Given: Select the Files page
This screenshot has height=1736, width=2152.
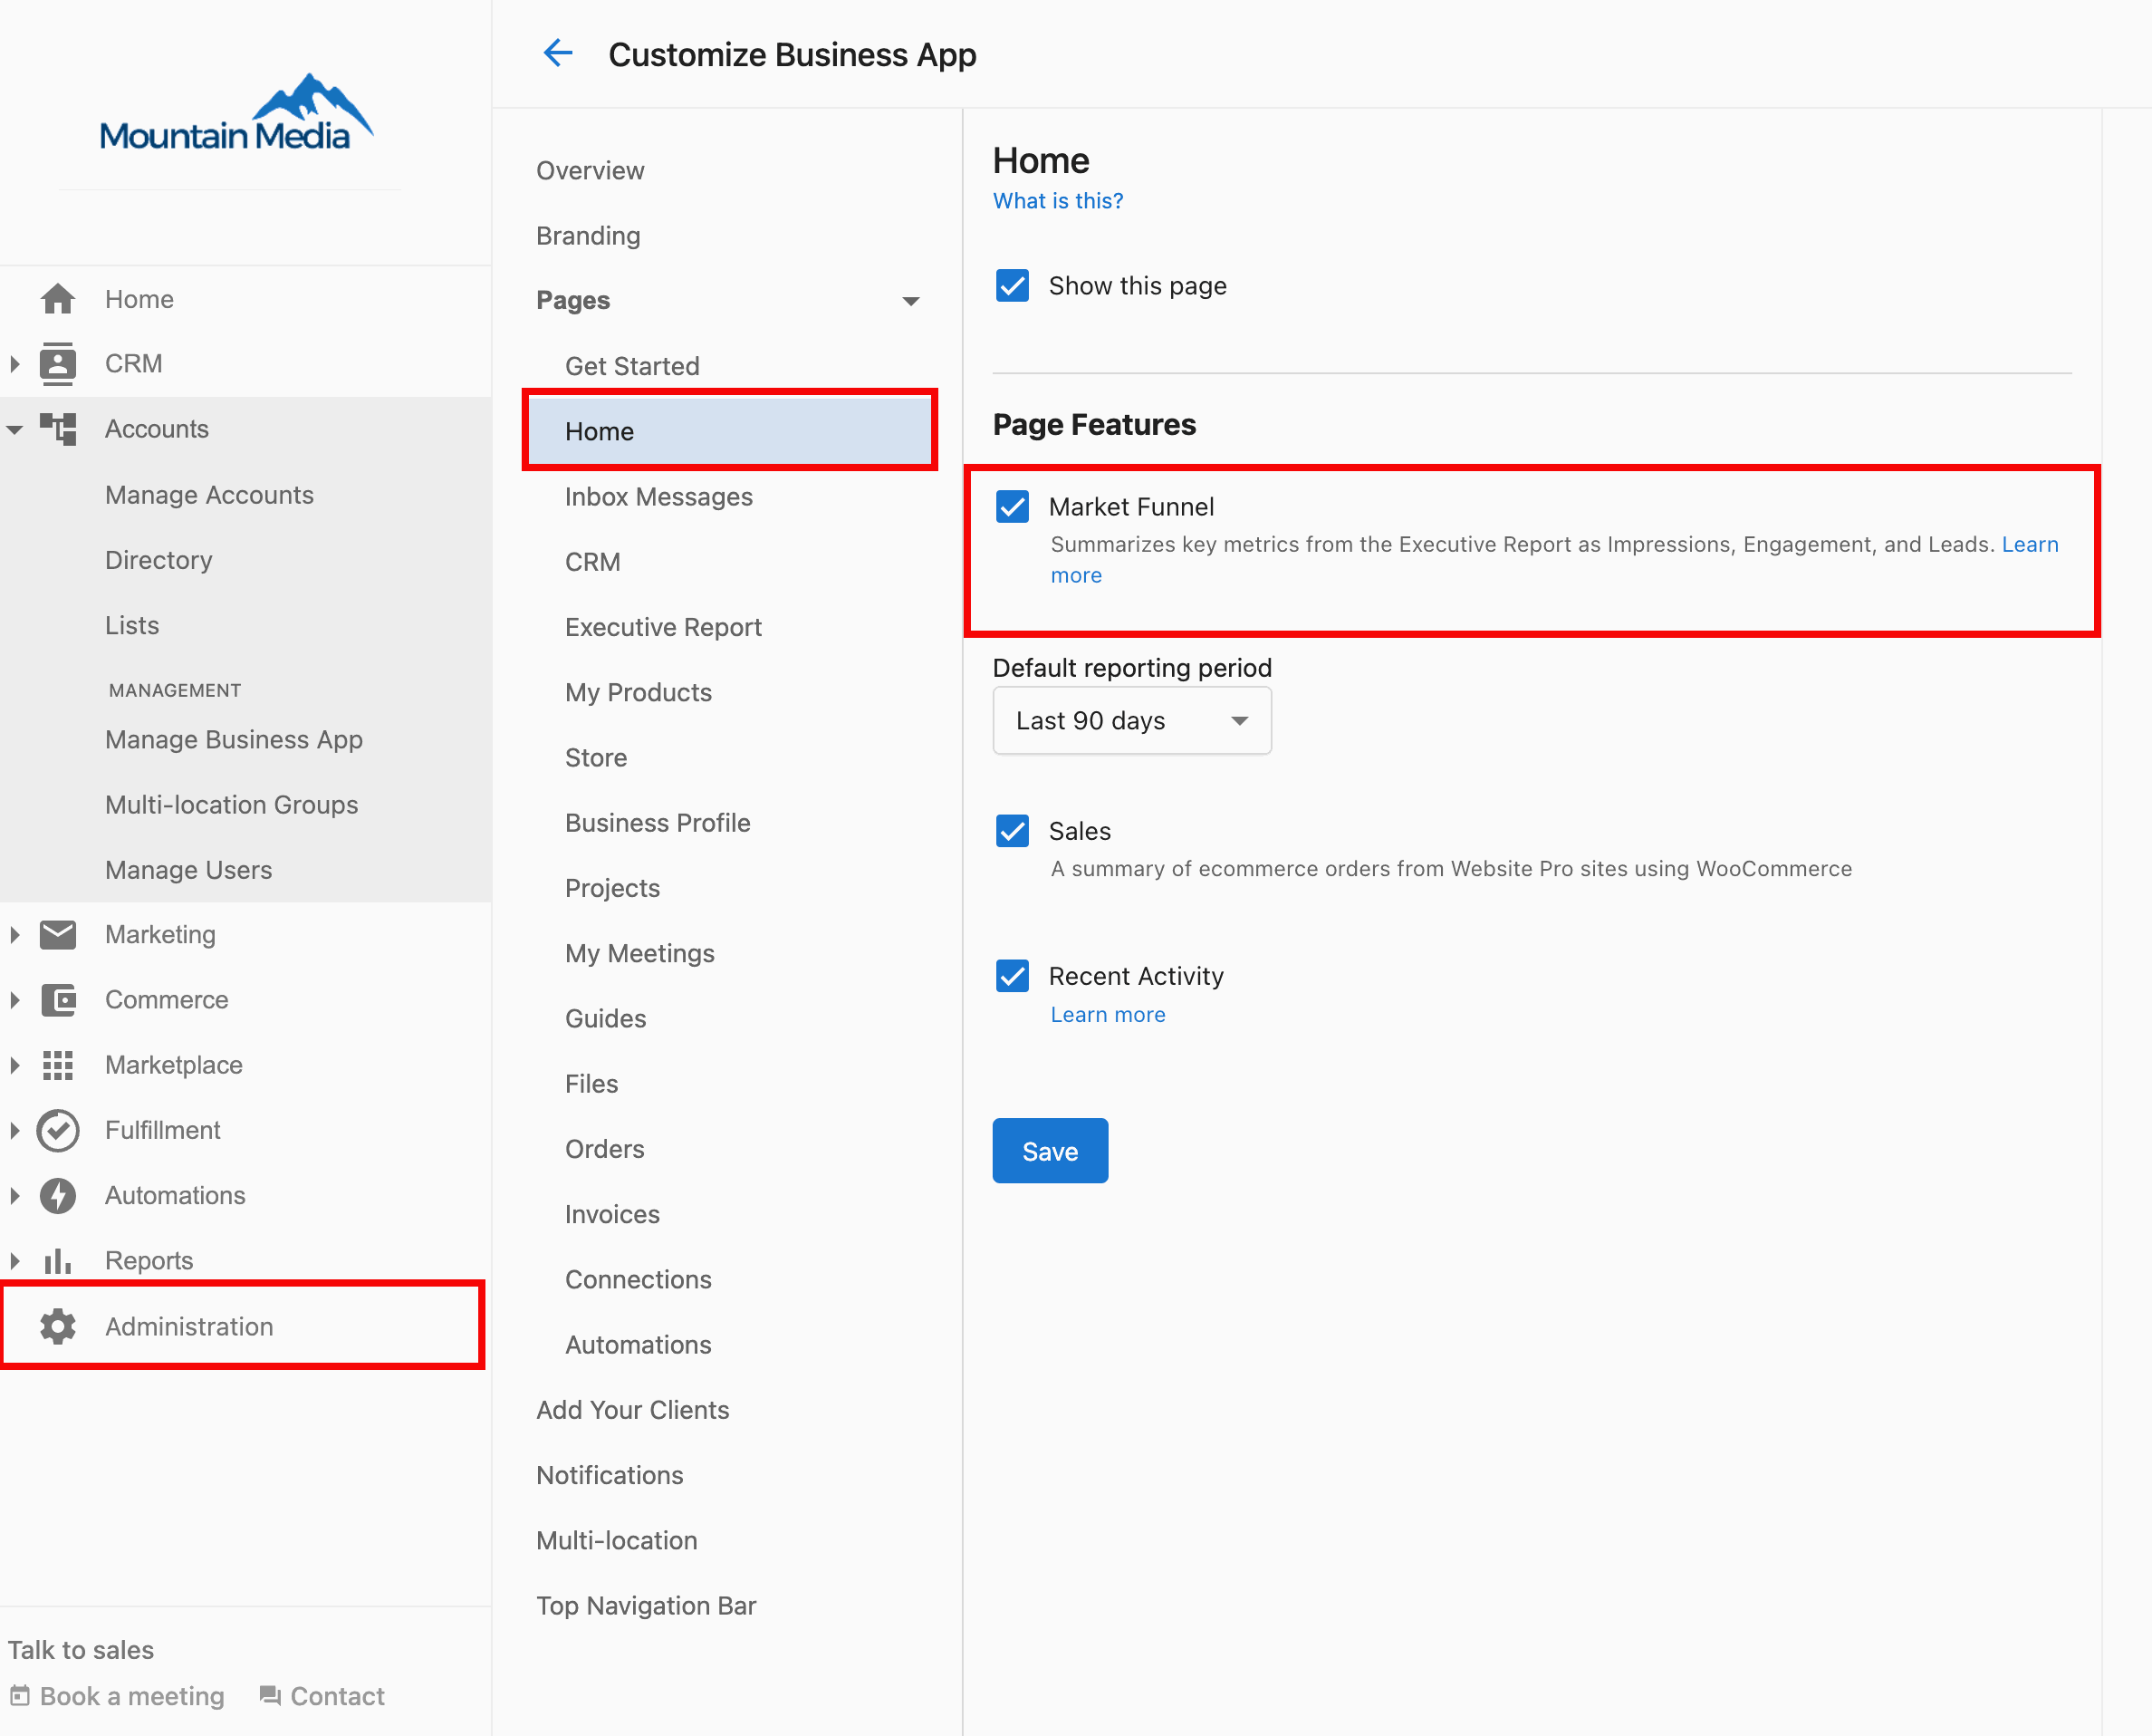Looking at the screenshot, I should (591, 1083).
